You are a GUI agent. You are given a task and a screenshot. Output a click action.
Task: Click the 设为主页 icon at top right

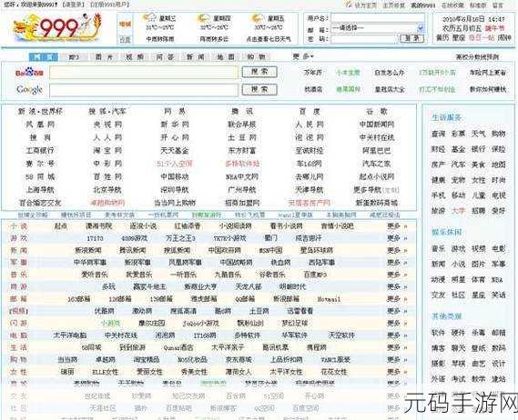[349, 5]
